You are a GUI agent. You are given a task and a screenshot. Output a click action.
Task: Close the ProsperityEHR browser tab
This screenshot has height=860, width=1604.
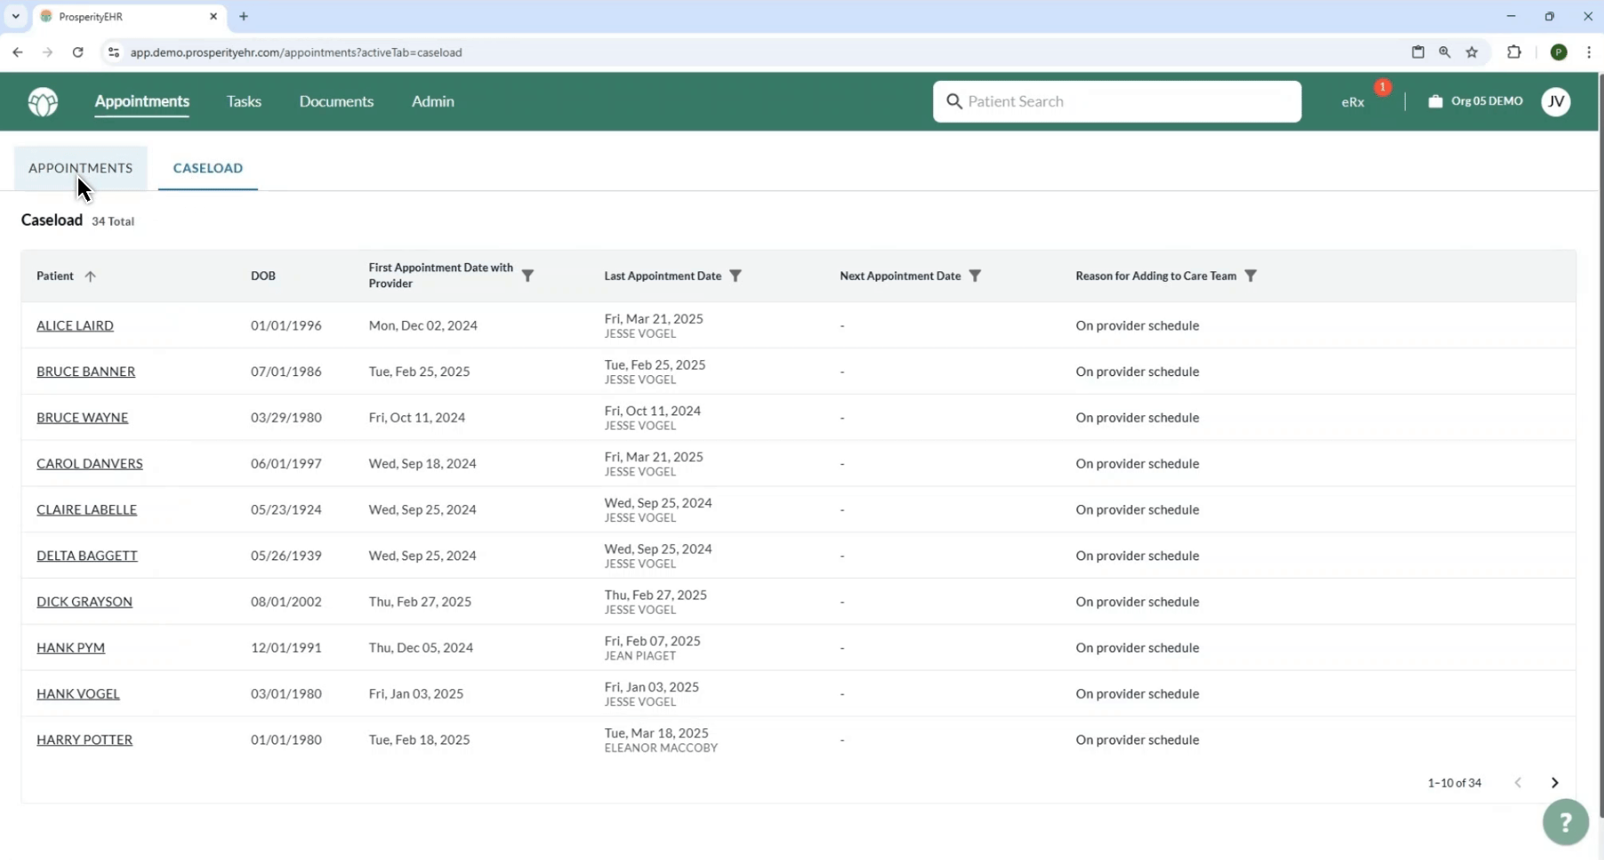click(214, 16)
